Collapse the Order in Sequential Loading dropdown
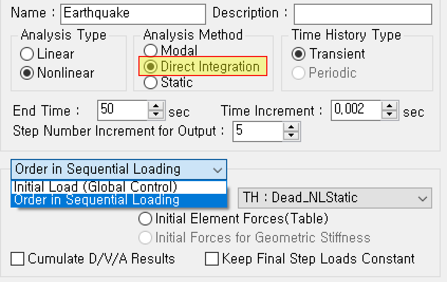This screenshot has height=282, width=447. click(217, 170)
